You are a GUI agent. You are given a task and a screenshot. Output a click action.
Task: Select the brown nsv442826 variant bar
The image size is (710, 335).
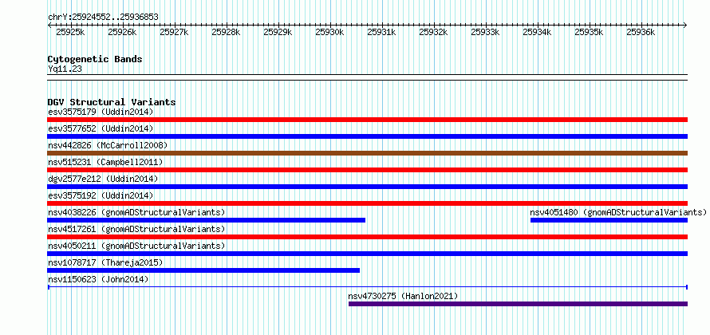(x=367, y=153)
